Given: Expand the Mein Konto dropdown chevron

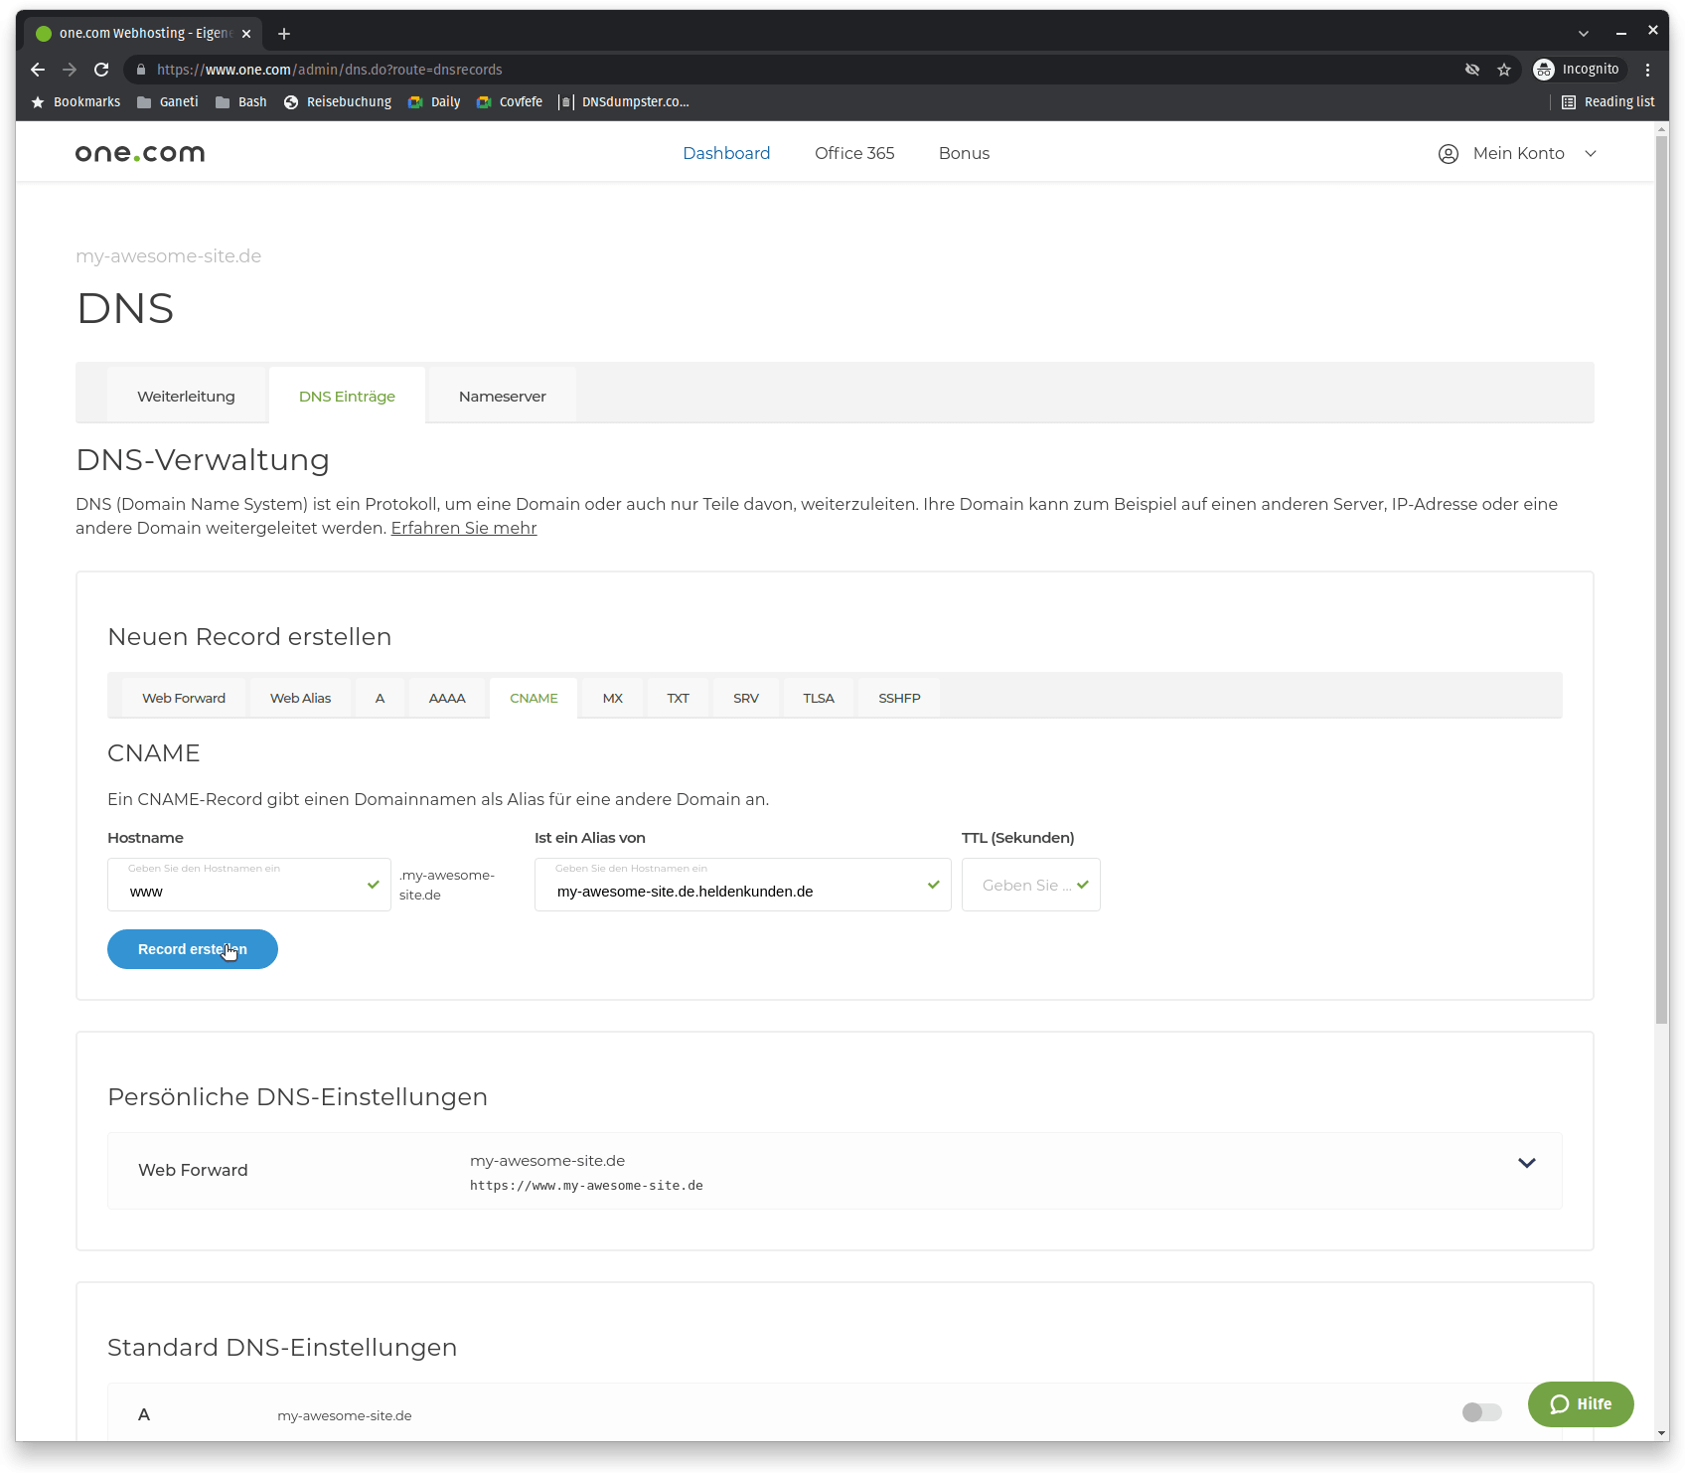Looking at the screenshot, I should (1591, 154).
